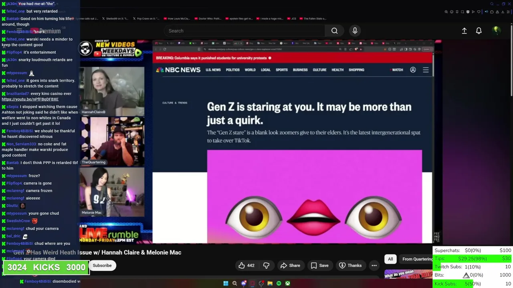Image resolution: width=513 pixels, height=288 pixels.
Task: Click chat message 'chud your camera'
Action: click(42, 228)
